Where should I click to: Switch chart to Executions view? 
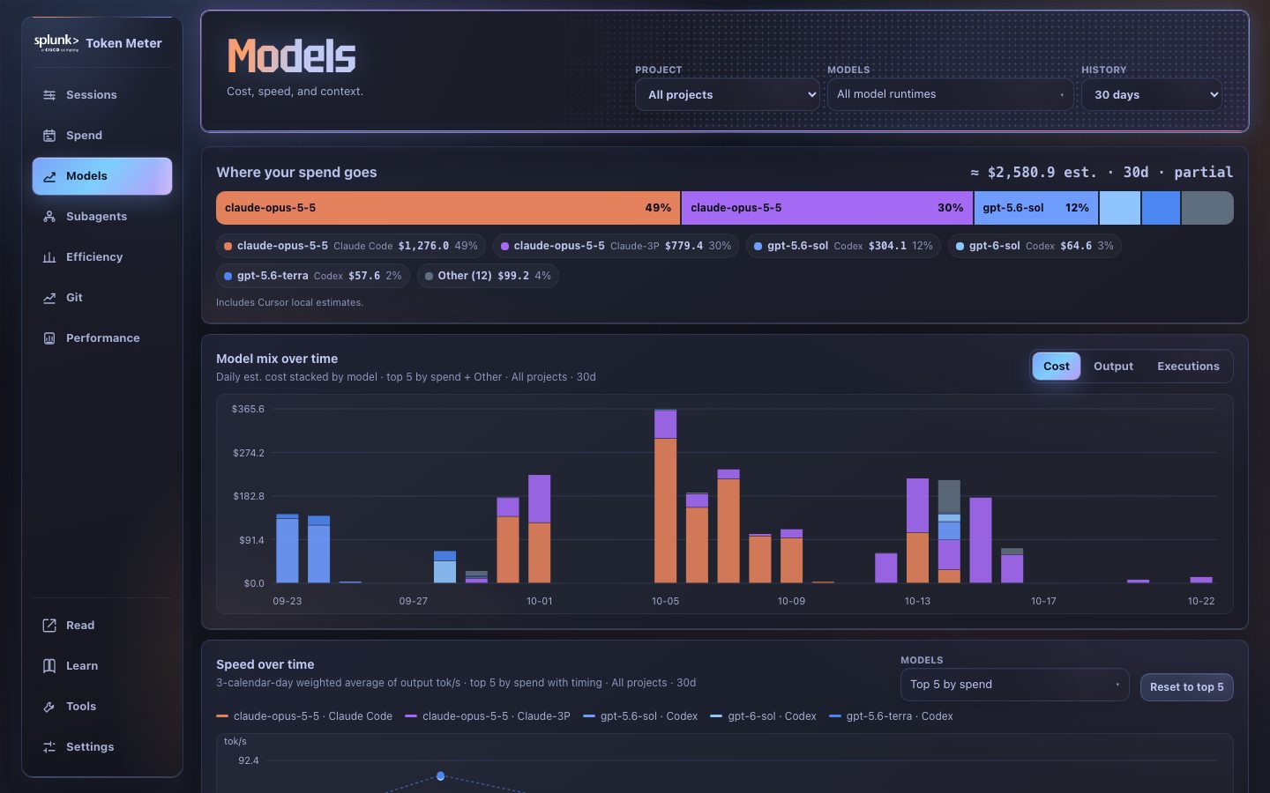pos(1188,367)
